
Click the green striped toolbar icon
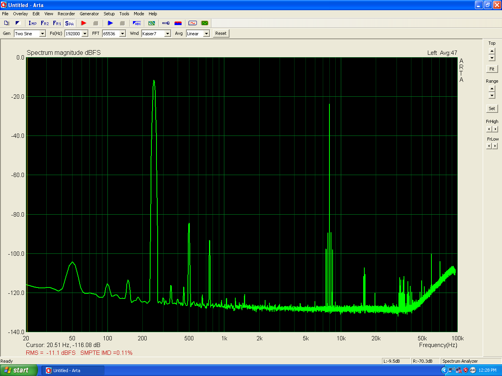(152, 23)
